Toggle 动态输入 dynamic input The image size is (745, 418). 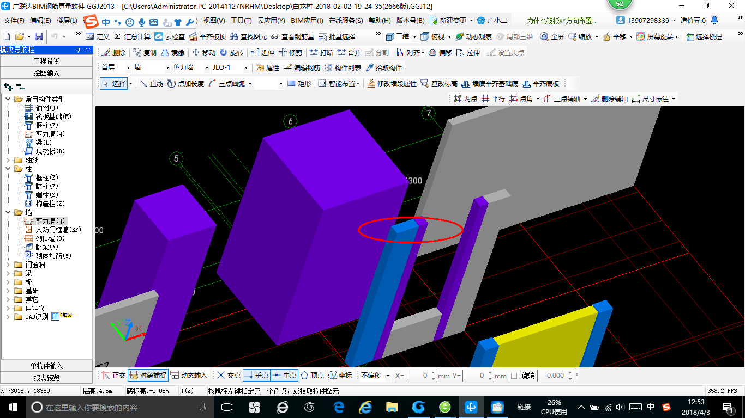click(189, 375)
